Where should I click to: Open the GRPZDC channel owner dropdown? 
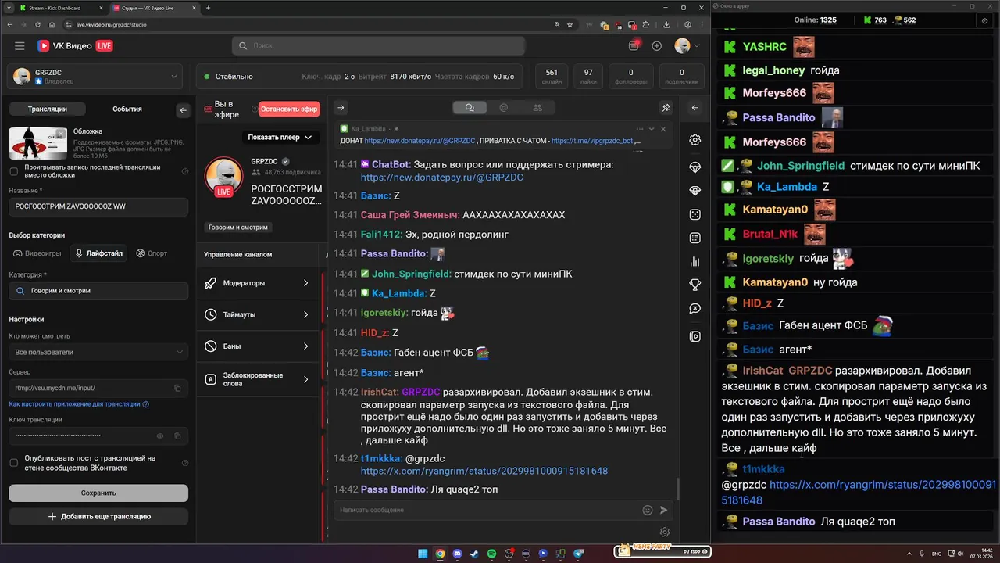coord(96,76)
